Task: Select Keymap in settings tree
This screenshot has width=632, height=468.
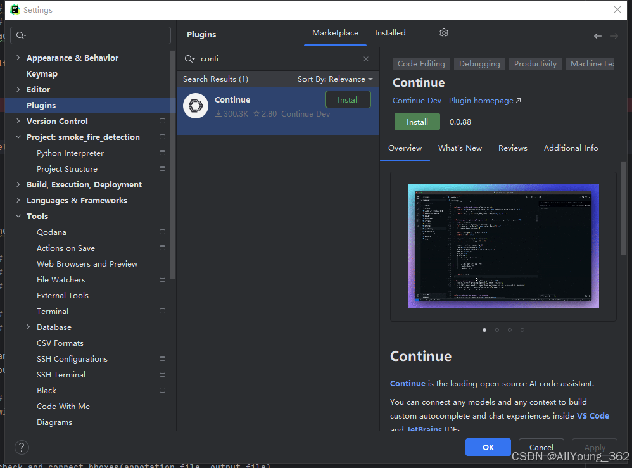Action: 42,73
